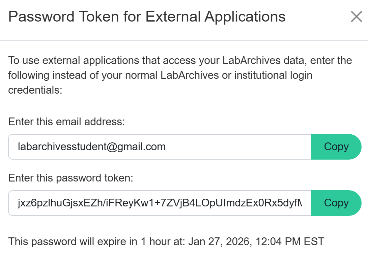Click the word 'credentials:' in the instructions

35,90
